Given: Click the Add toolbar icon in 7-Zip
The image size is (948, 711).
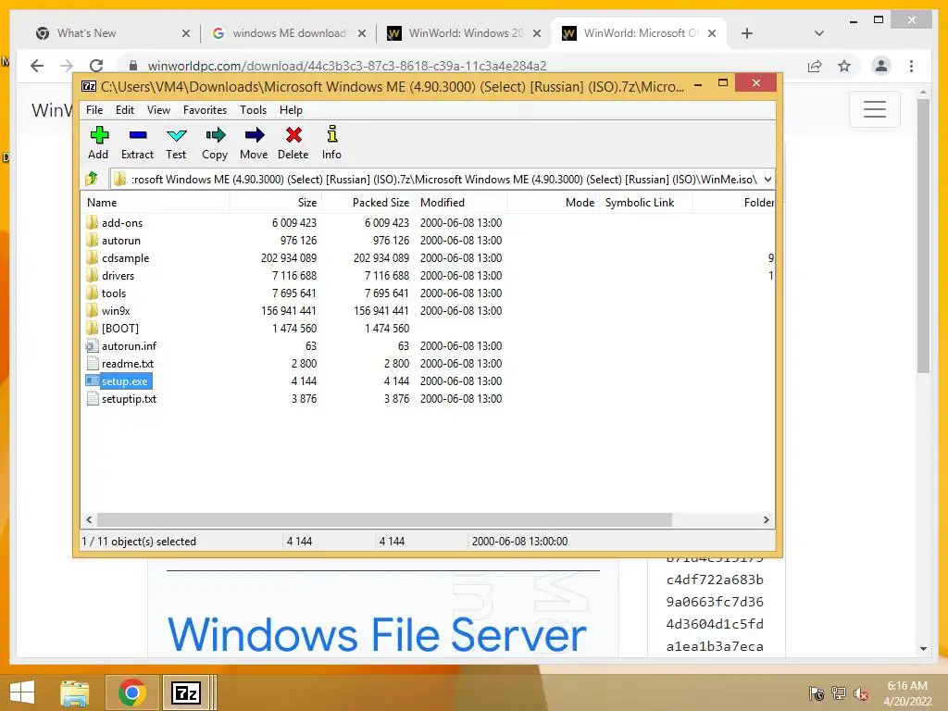Looking at the screenshot, I should pos(98,135).
